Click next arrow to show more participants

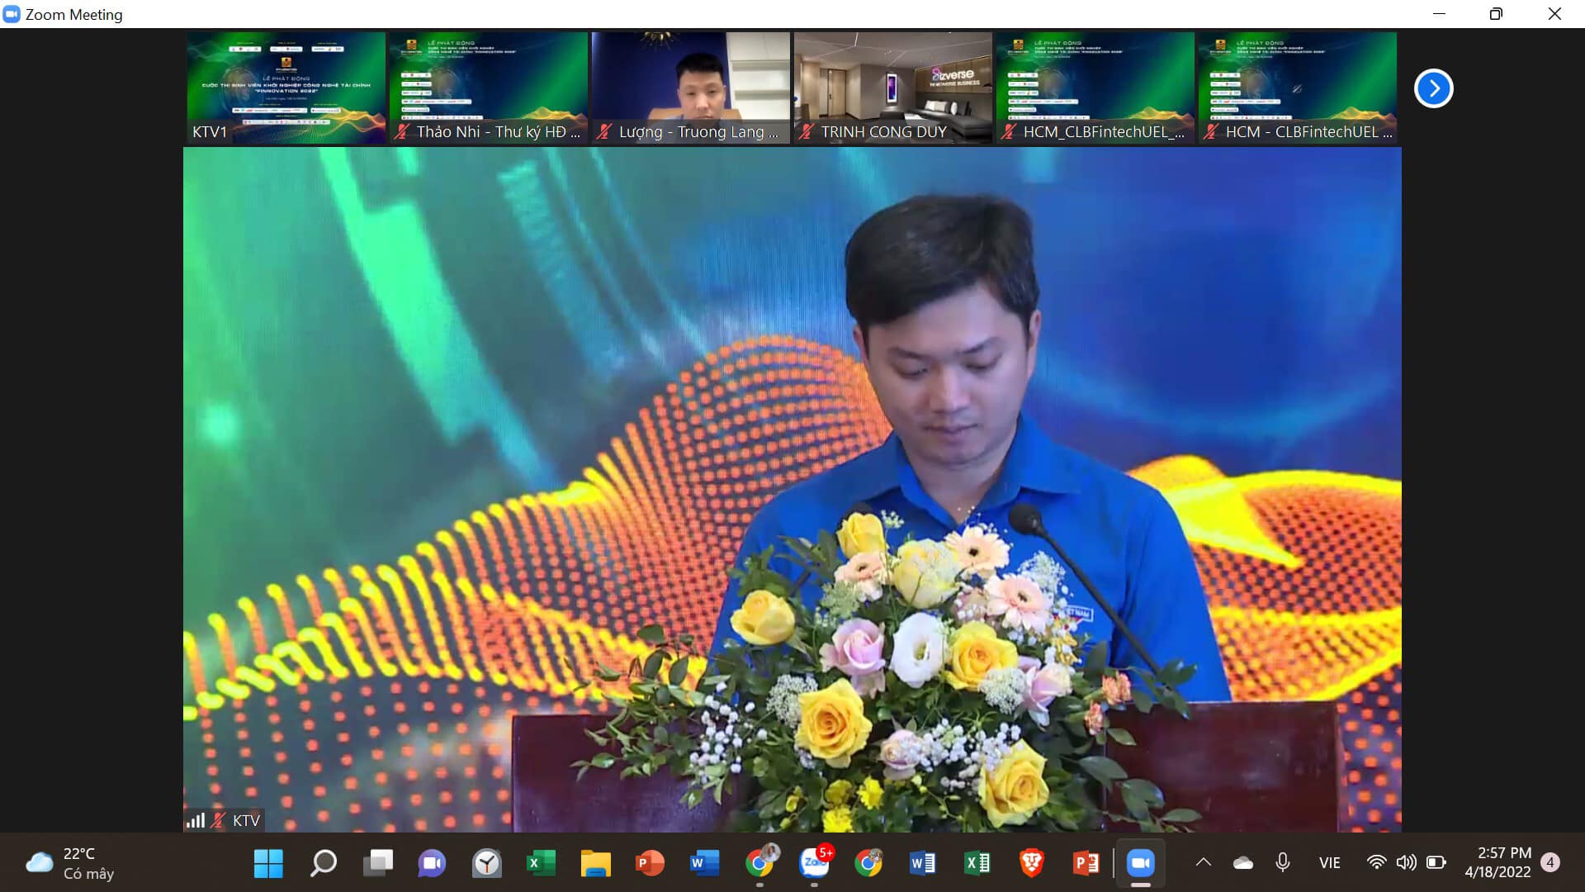(x=1433, y=88)
